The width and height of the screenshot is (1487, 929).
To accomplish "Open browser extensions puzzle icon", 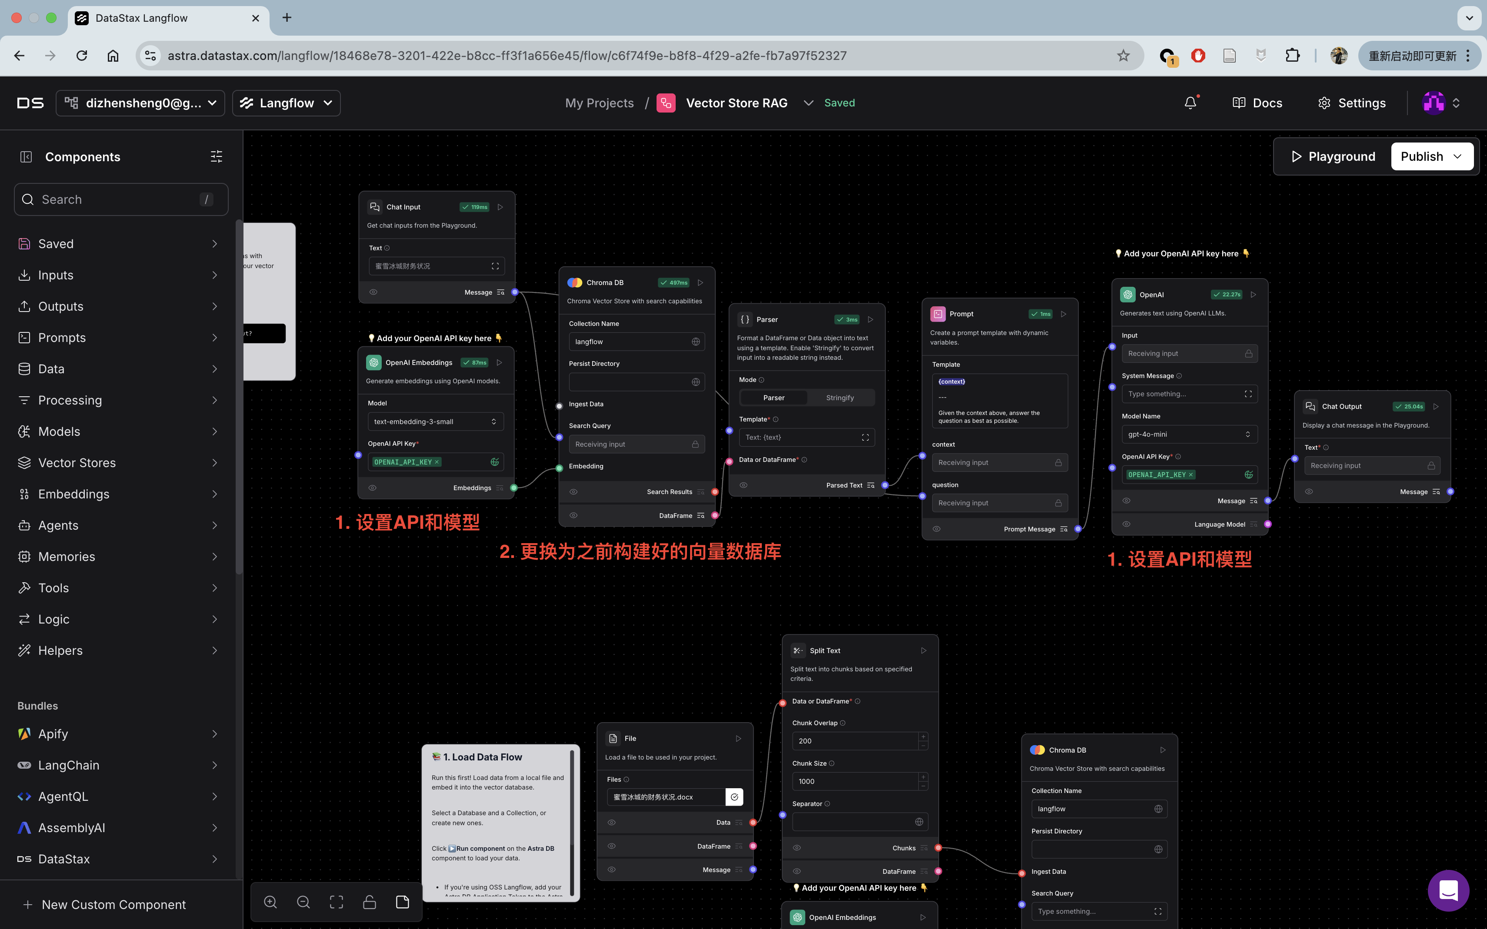I will click(1292, 55).
